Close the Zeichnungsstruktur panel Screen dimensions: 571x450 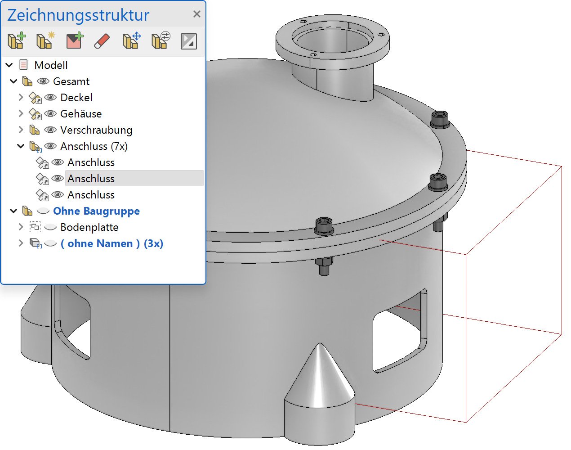[x=196, y=14]
